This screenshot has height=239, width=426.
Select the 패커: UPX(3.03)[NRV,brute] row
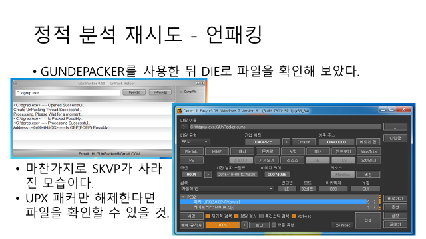click(x=274, y=202)
